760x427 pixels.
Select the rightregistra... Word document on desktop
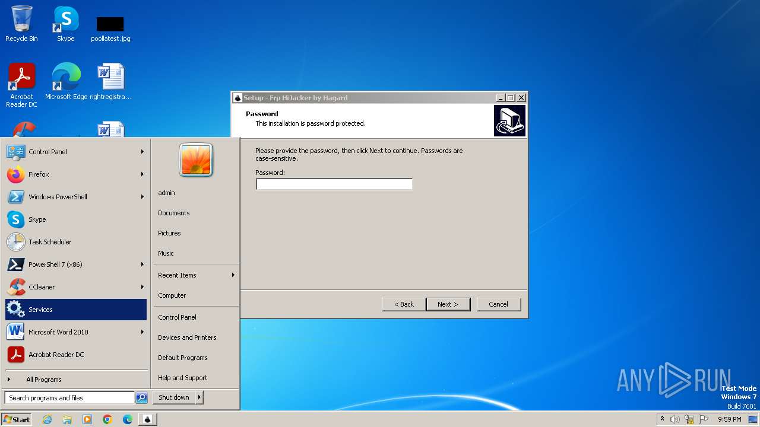[111, 81]
